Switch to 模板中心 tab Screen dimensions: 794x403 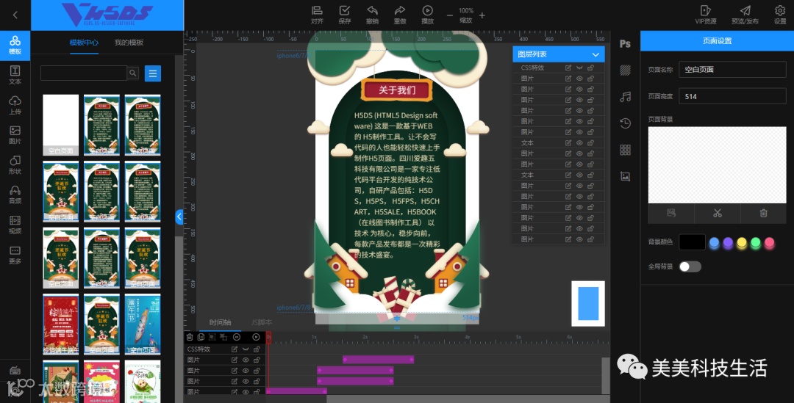84,43
